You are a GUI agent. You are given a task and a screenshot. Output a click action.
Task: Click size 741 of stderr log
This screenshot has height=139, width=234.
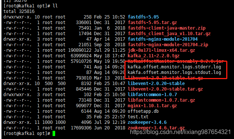[x=87, y=67]
